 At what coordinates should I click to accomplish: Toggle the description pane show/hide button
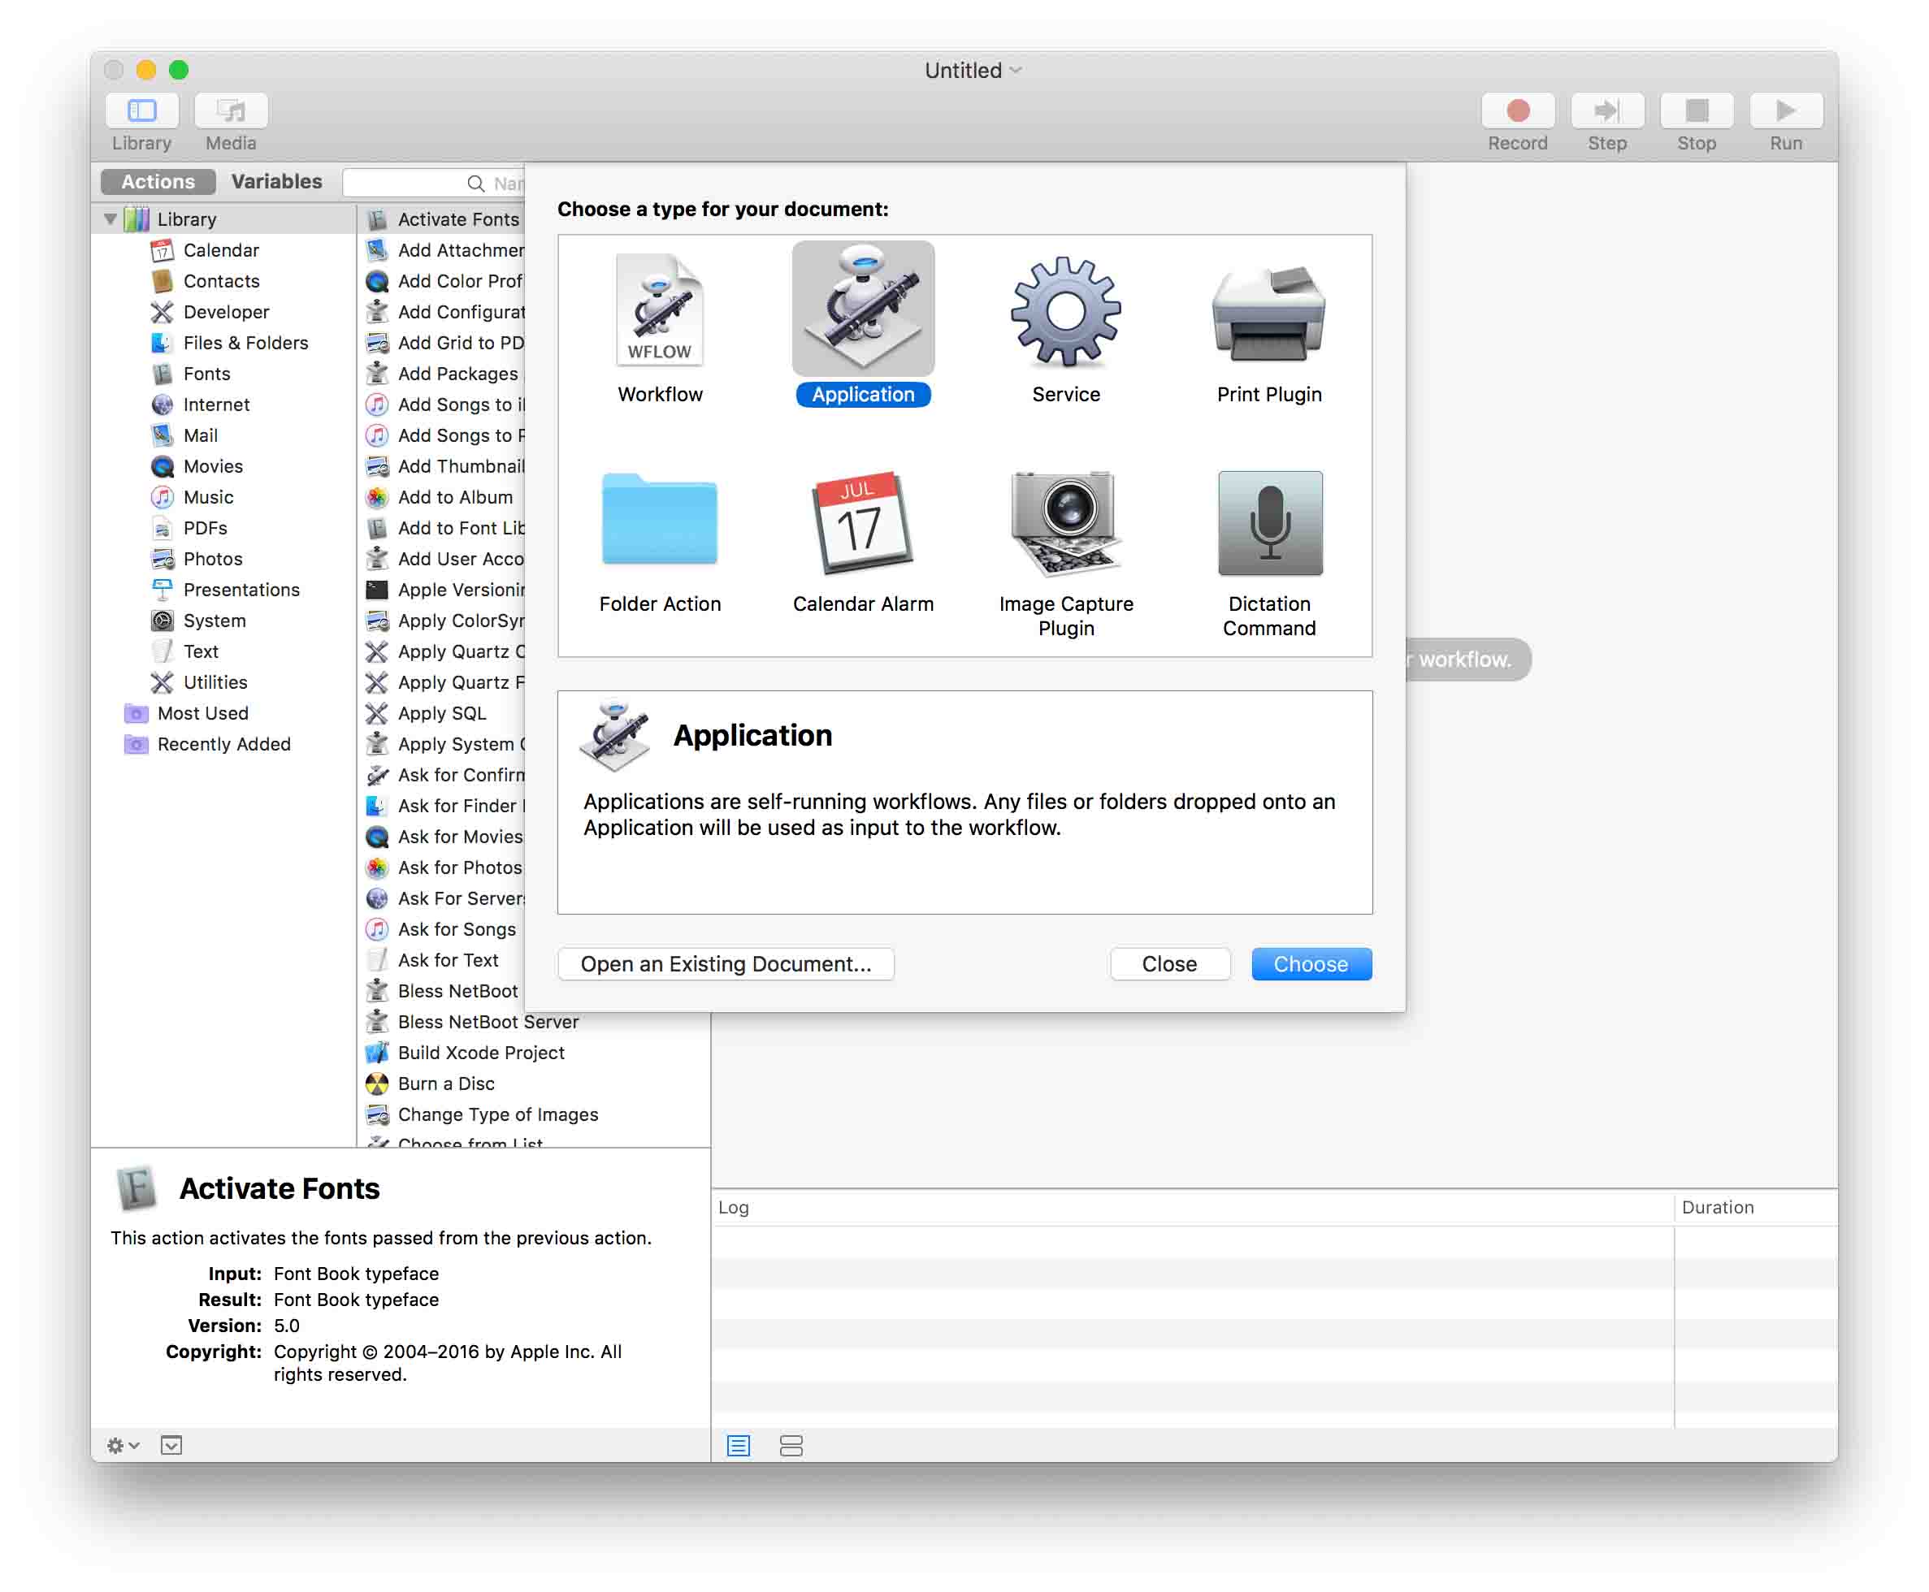(171, 1445)
